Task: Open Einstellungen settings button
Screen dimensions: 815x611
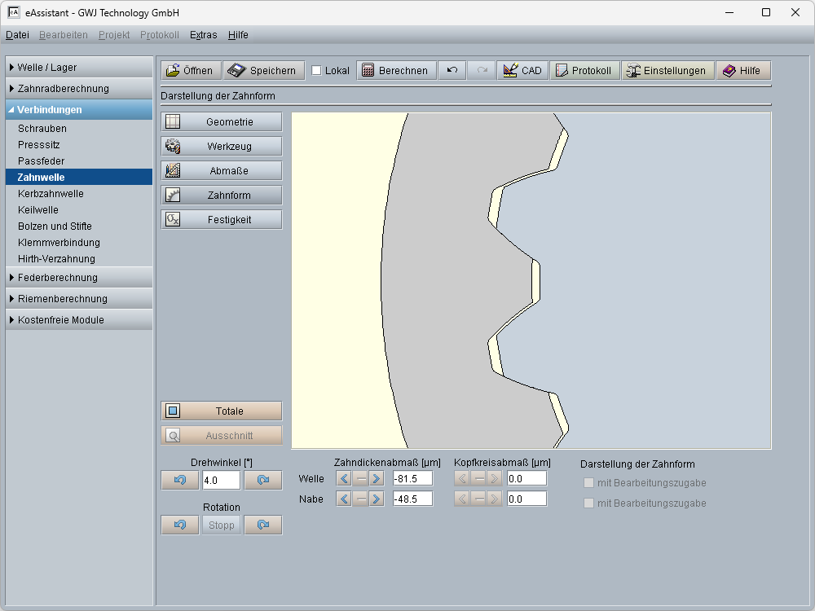Action: click(x=667, y=71)
